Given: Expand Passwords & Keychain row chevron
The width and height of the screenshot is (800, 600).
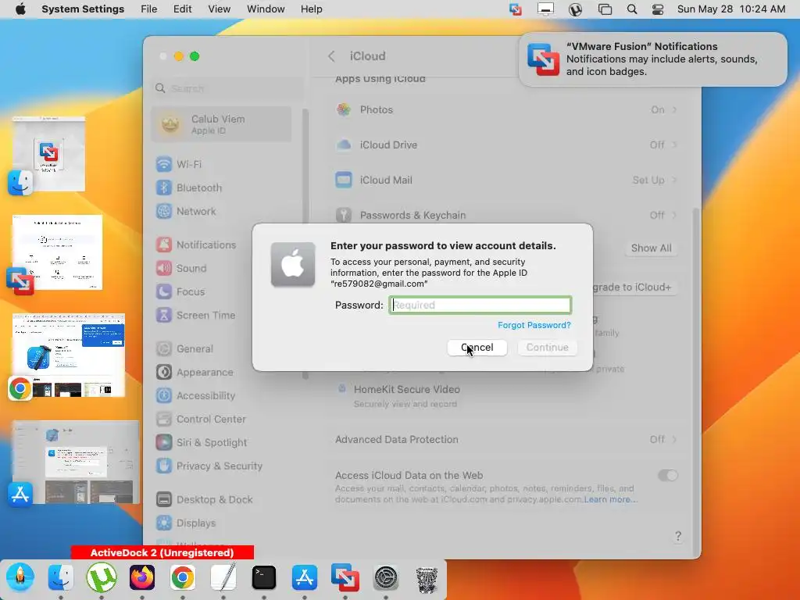Looking at the screenshot, I should pos(674,216).
